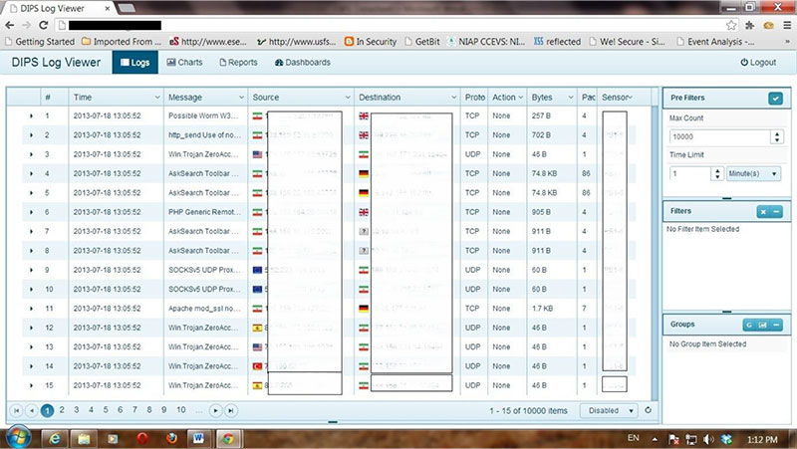Open Firefox from the taskbar

point(171,438)
